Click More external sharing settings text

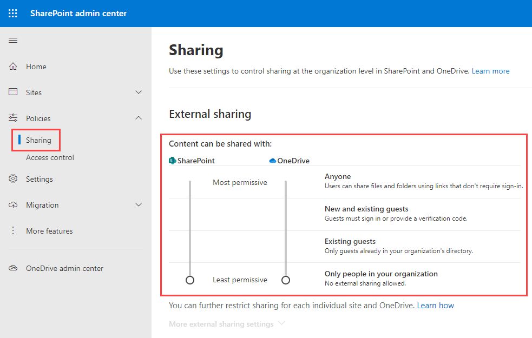click(x=221, y=324)
